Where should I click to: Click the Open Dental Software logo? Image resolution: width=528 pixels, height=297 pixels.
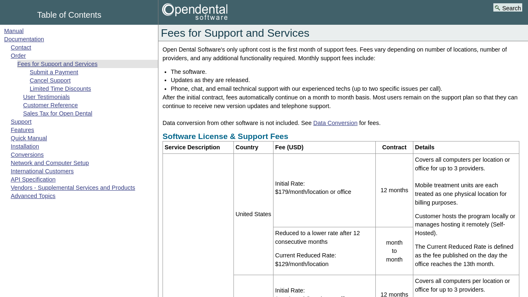point(195,12)
